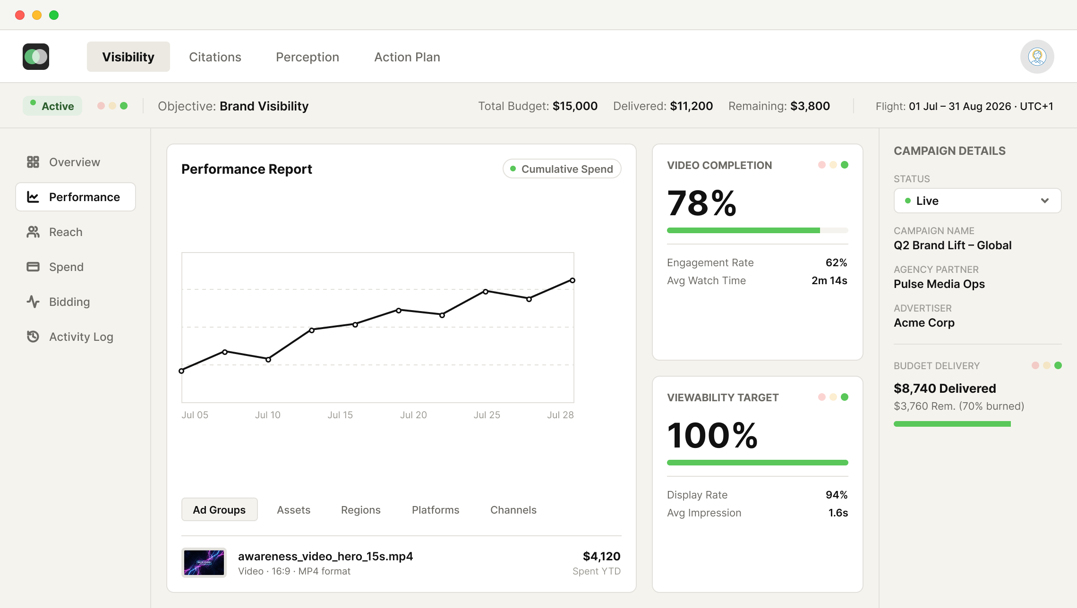Click the Overview grid icon

click(33, 162)
